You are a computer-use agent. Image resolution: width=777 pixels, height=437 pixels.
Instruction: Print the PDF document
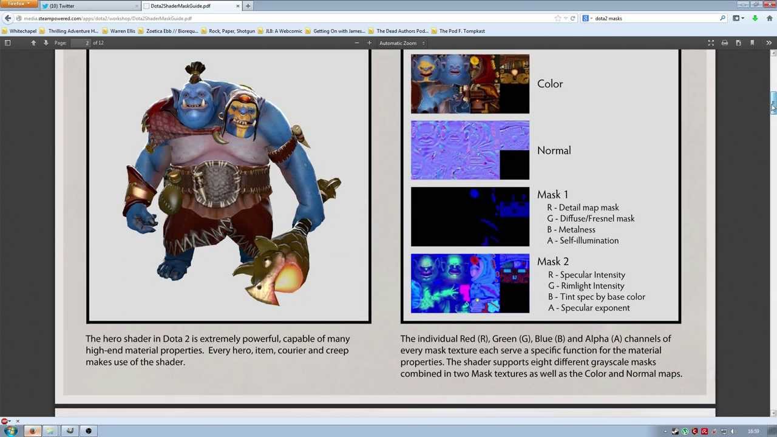(x=725, y=43)
